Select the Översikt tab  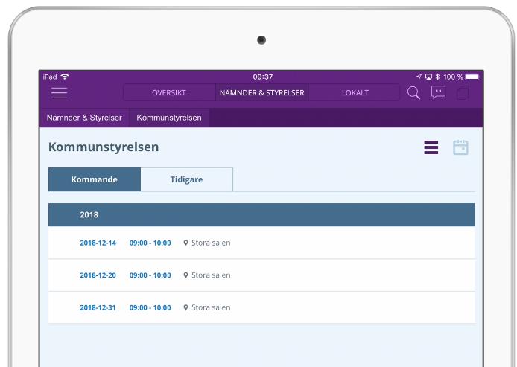tap(169, 92)
